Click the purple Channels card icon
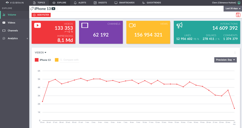The image size is (242, 128). 85,25
